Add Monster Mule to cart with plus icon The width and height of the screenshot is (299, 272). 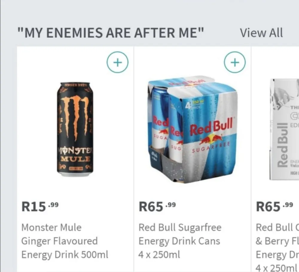(x=118, y=62)
